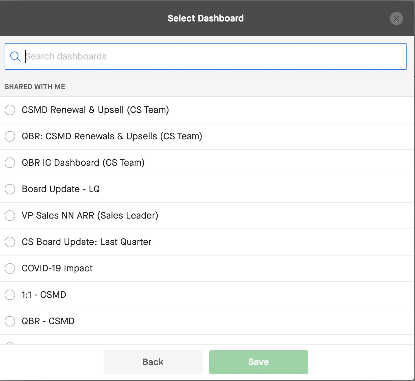Viewport: 415px width, 381px height.
Task: Click 'COVID-19 Impact' label
Action: click(57, 268)
